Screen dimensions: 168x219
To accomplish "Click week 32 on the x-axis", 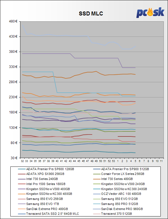I will (22, 161).
